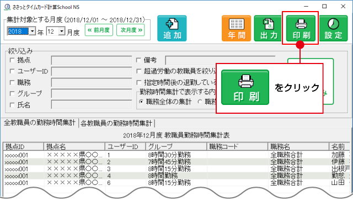Image resolution: width=353 pixels, height=201 pixels.
Task: Enable the 職務 filter checkbox
Action: 12,82
